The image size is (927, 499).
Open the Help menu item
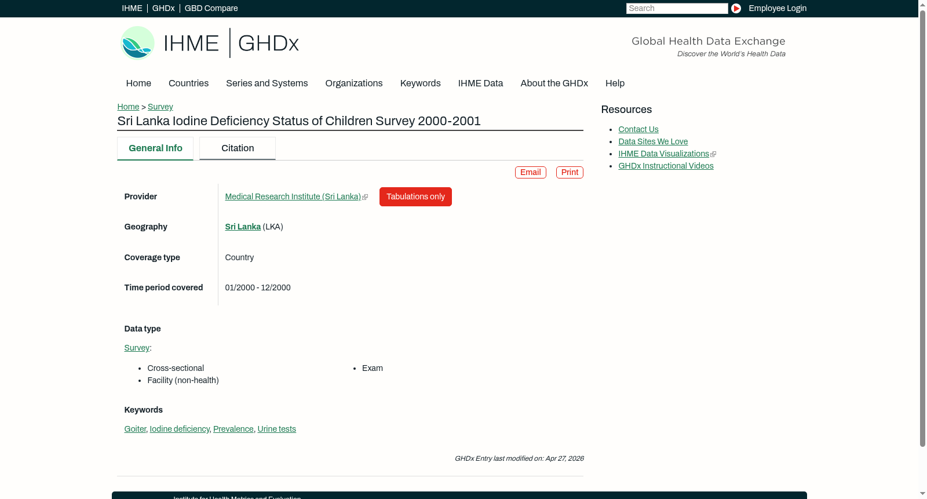point(615,83)
